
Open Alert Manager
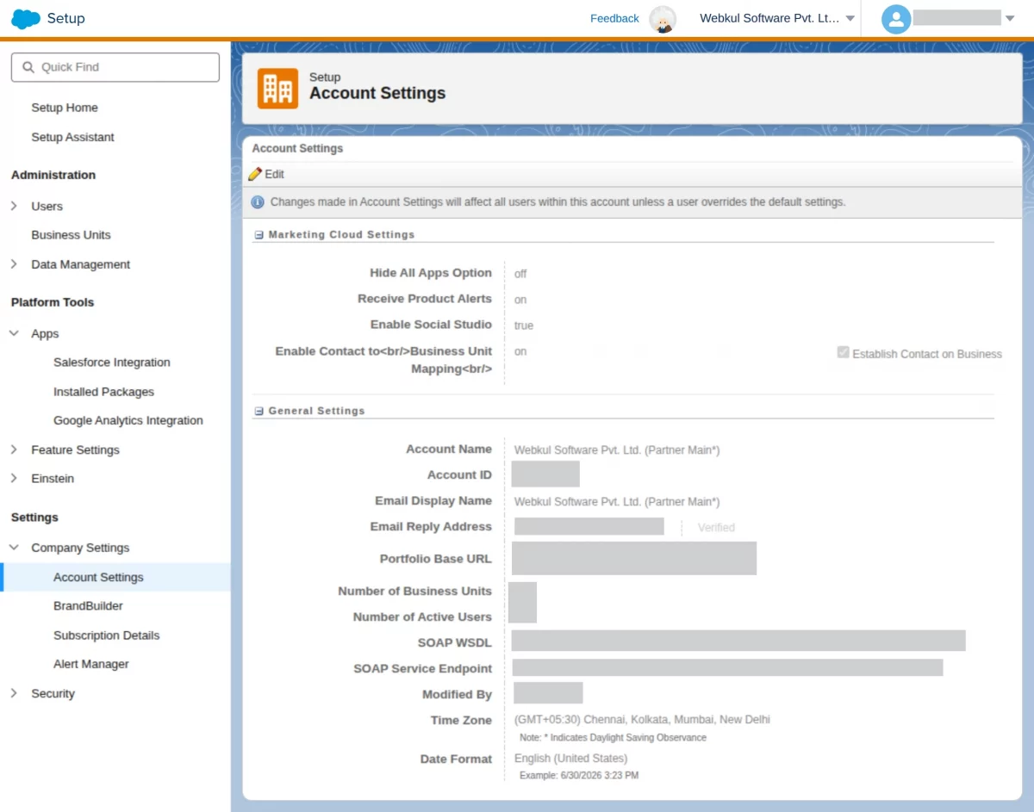91,664
